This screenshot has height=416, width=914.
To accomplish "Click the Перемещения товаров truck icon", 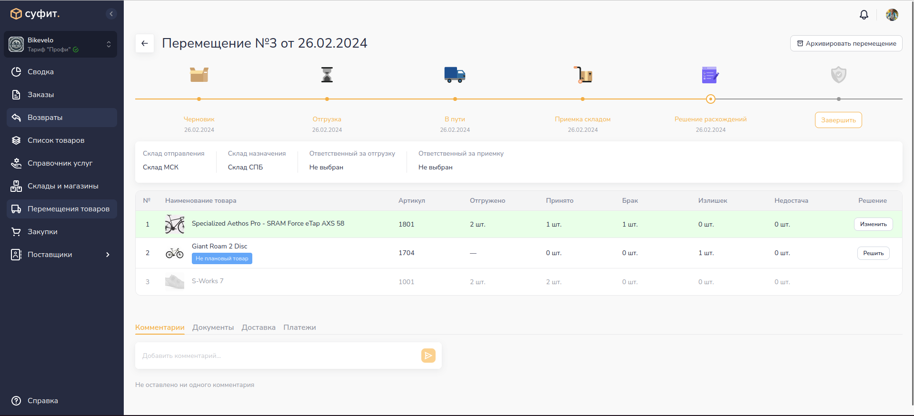I will coord(16,209).
